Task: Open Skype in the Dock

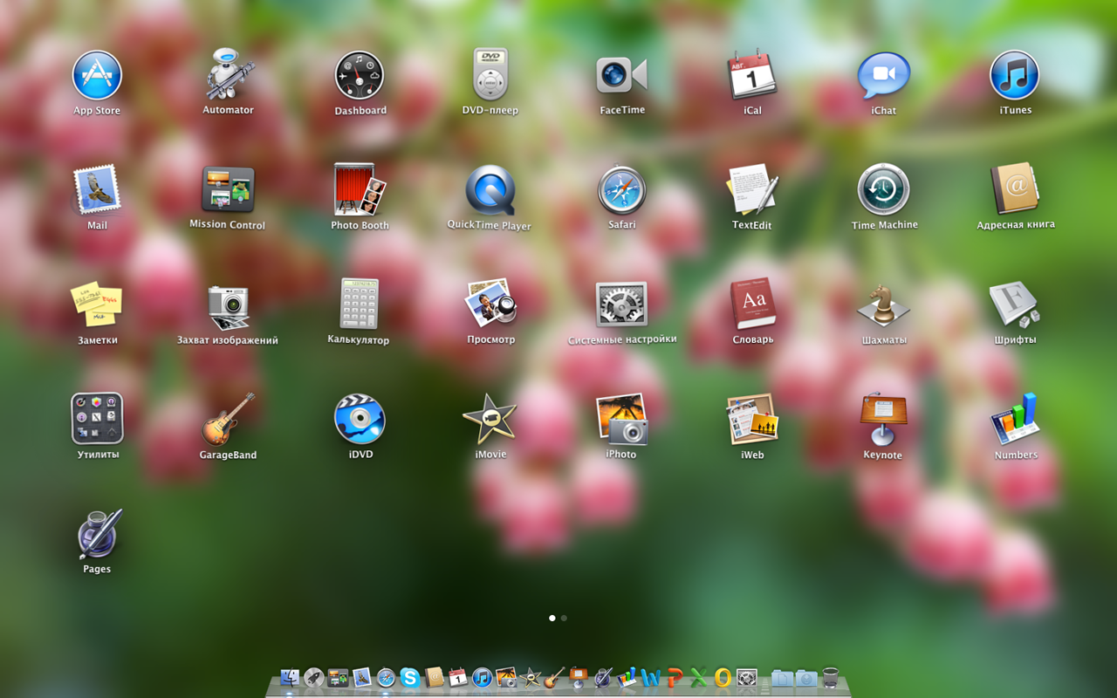Action: (x=410, y=678)
